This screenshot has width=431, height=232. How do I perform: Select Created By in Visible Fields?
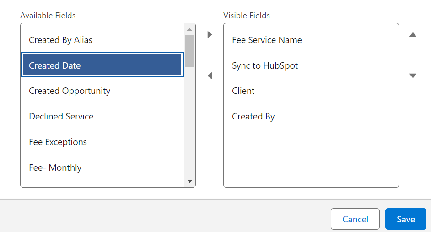click(x=311, y=116)
